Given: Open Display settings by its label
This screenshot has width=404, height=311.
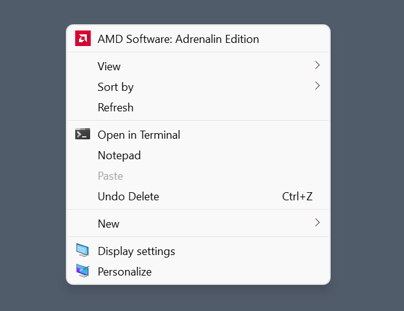Looking at the screenshot, I should click(x=136, y=251).
